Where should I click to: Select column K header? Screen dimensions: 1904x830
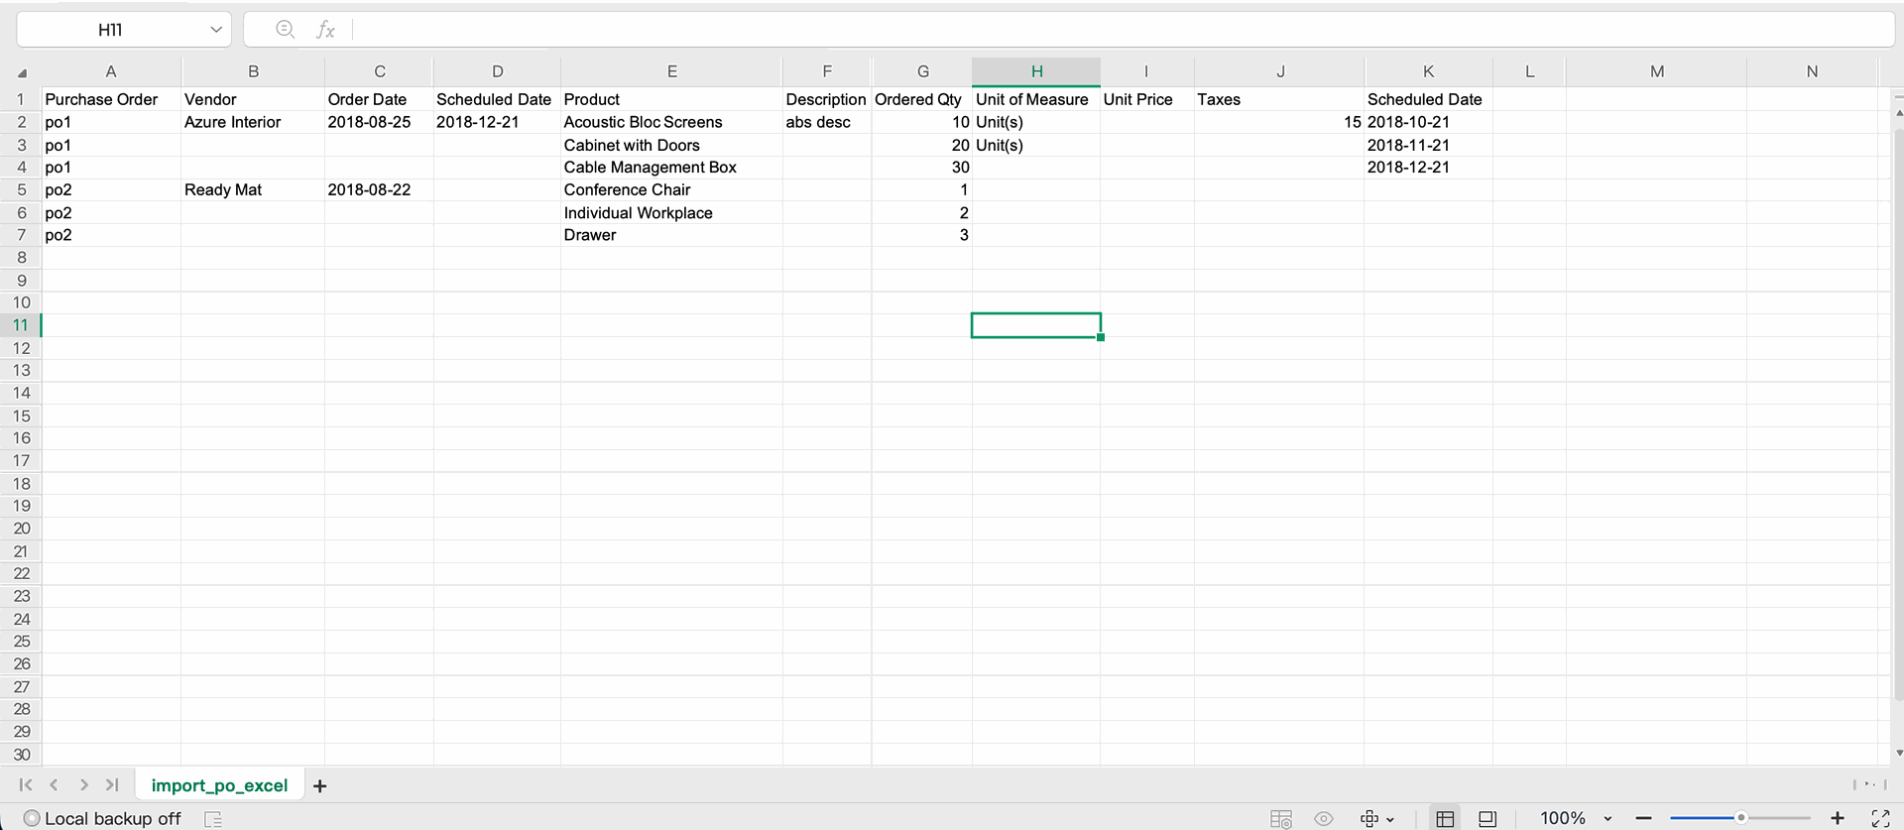(1428, 71)
